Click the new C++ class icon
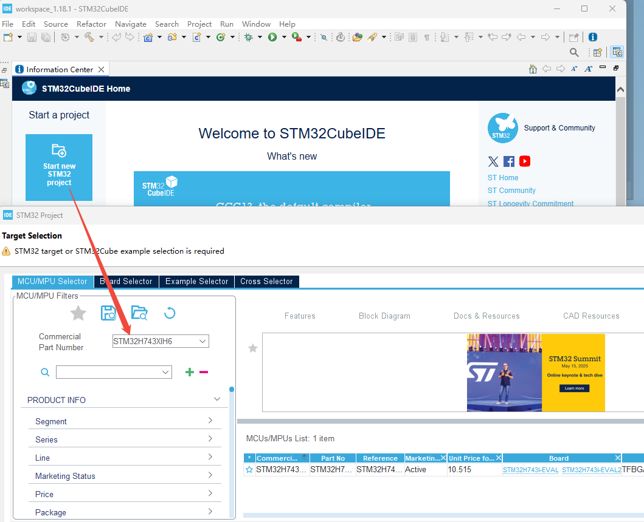644x522 pixels. pyautogui.click(x=221, y=37)
